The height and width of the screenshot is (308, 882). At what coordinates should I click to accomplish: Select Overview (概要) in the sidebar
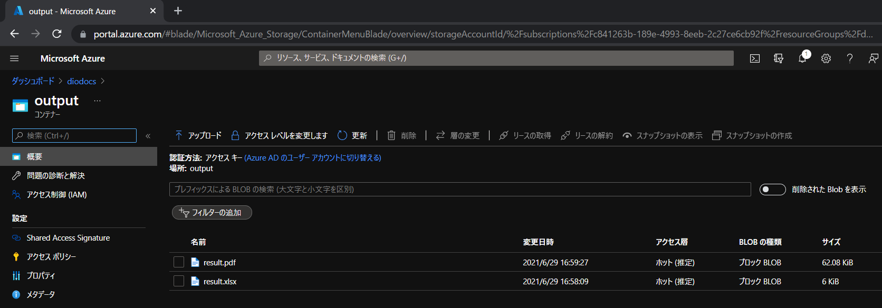pyautogui.click(x=79, y=156)
